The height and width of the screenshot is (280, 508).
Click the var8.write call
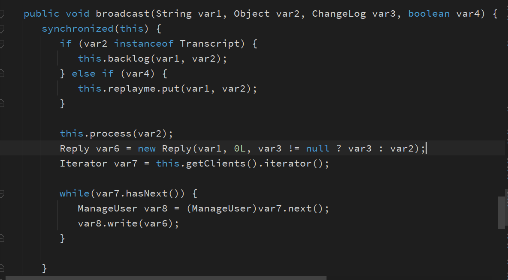click(x=108, y=223)
